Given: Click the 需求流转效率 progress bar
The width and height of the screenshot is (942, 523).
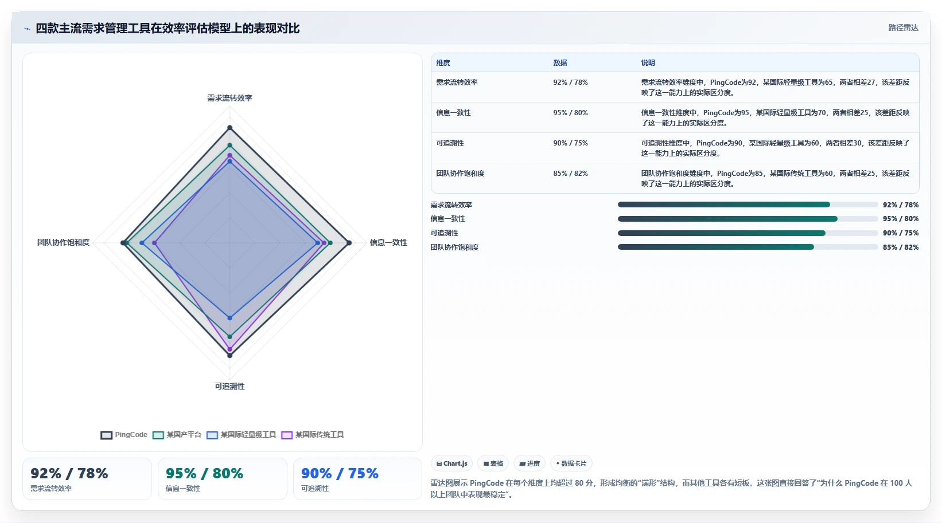Looking at the screenshot, I should coord(748,205).
